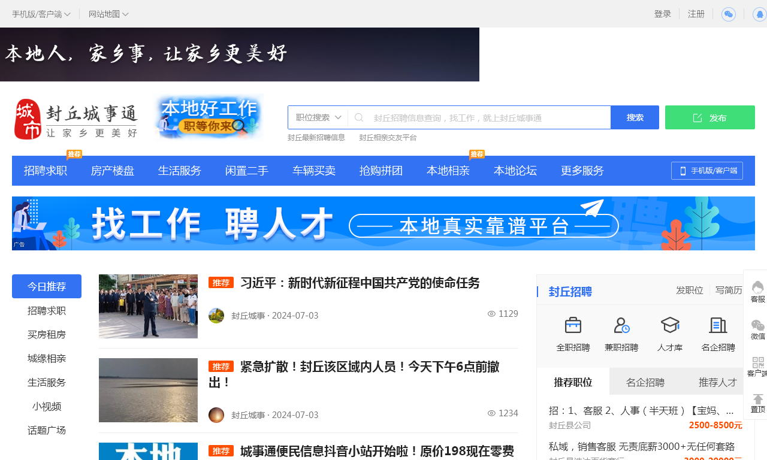Open article 城事通便民信息抖音小站开始啦
Viewport: 767px width, 460px height.
tap(377, 451)
